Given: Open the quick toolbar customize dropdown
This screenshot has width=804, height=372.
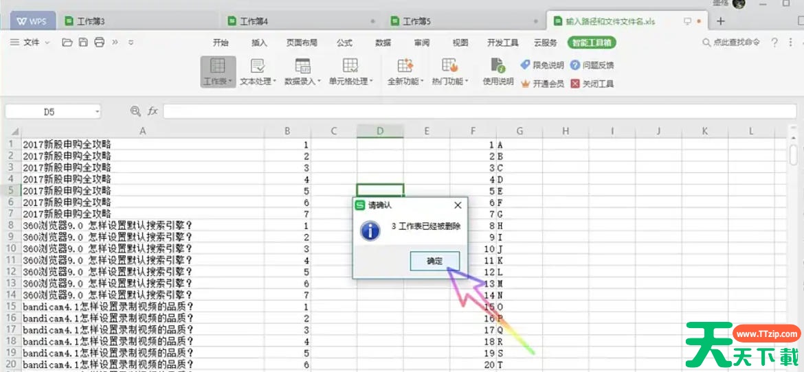Looking at the screenshot, I should click(x=131, y=43).
